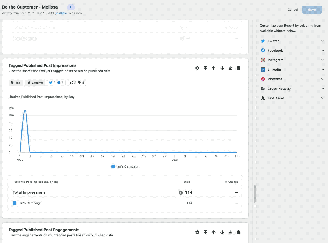Delete the Tagged Published Post Impressions widget
This screenshot has width=328, height=243.
(238, 68)
